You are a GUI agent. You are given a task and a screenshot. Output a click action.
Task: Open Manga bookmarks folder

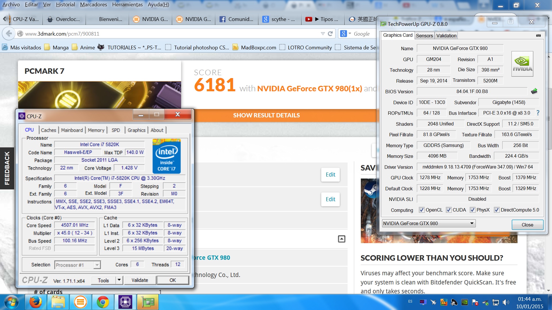point(57,47)
